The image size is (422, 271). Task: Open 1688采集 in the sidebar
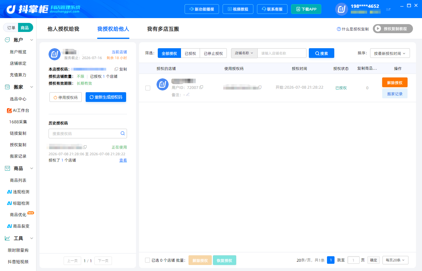18,122
